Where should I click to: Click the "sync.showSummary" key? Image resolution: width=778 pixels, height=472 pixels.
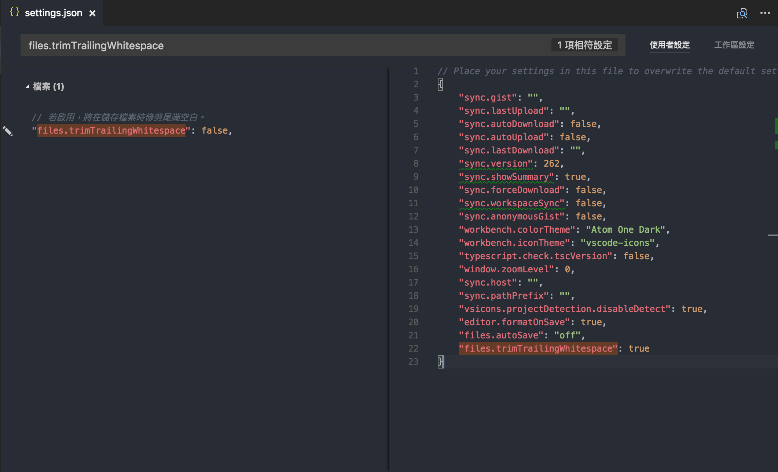tap(506, 177)
